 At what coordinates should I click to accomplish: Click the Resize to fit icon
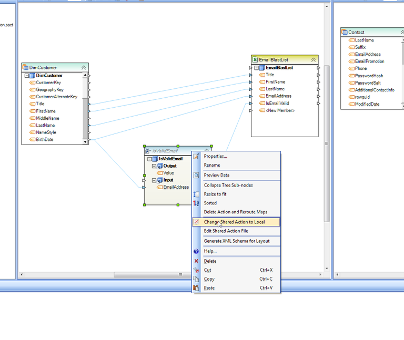pyautogui.click(x=196, y=194)
